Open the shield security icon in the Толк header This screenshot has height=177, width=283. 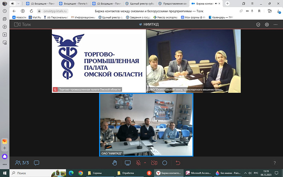click(x=258, y=24)
